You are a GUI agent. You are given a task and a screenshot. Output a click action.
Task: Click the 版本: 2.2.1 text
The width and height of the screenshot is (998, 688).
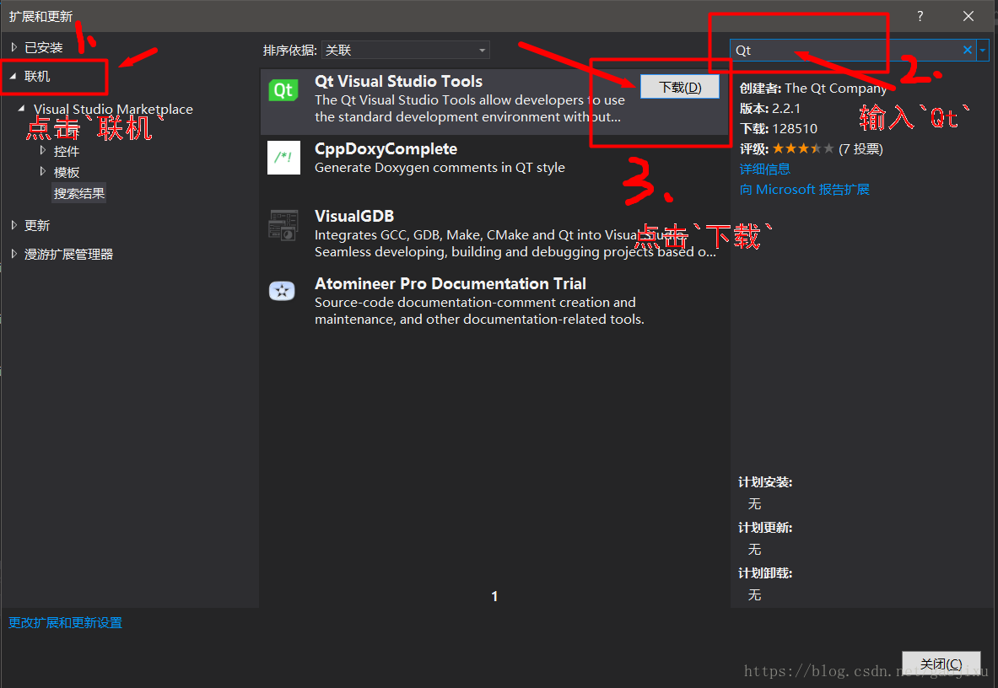coord(770,108)
